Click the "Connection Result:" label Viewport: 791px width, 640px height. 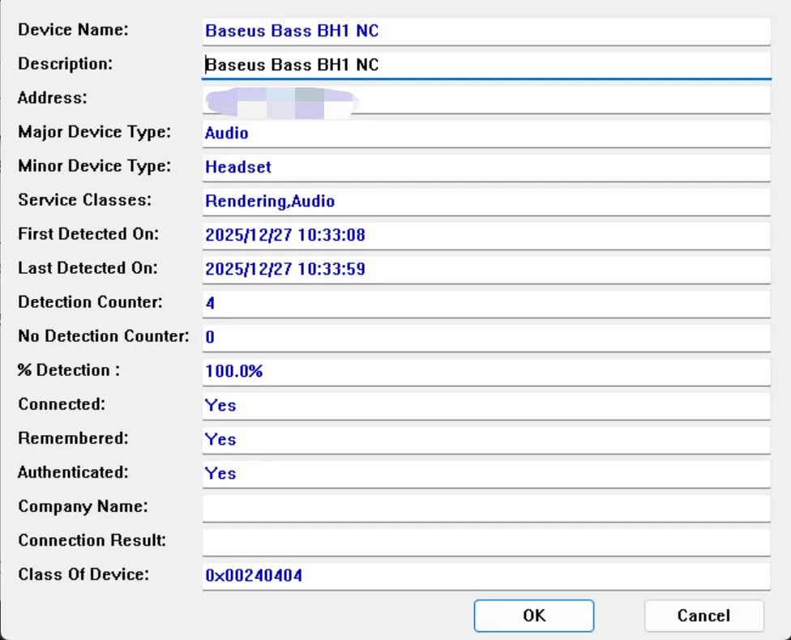pos(92,540)
